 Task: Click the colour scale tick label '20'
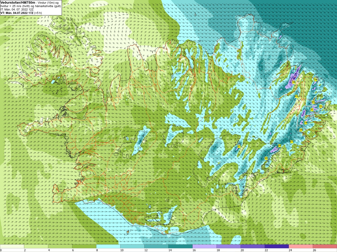pyautogui.click(x=242, y=250)
